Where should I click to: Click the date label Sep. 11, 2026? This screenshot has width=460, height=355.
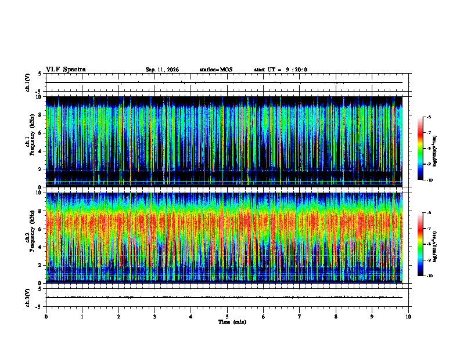coord(162,70)
